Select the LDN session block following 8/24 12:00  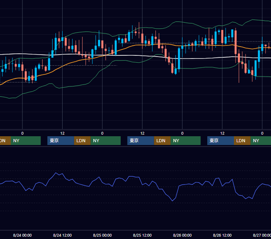click(82, 141)
